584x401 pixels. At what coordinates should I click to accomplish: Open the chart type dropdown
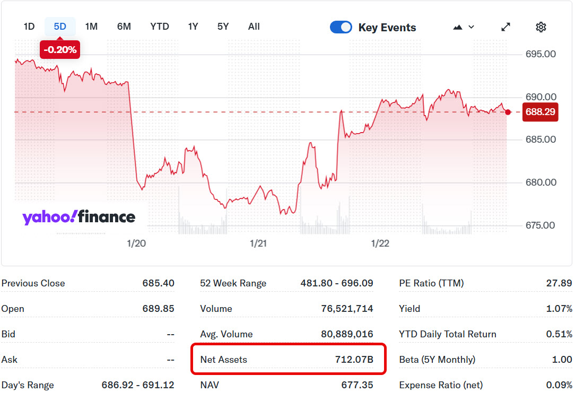tap(464, 27)
